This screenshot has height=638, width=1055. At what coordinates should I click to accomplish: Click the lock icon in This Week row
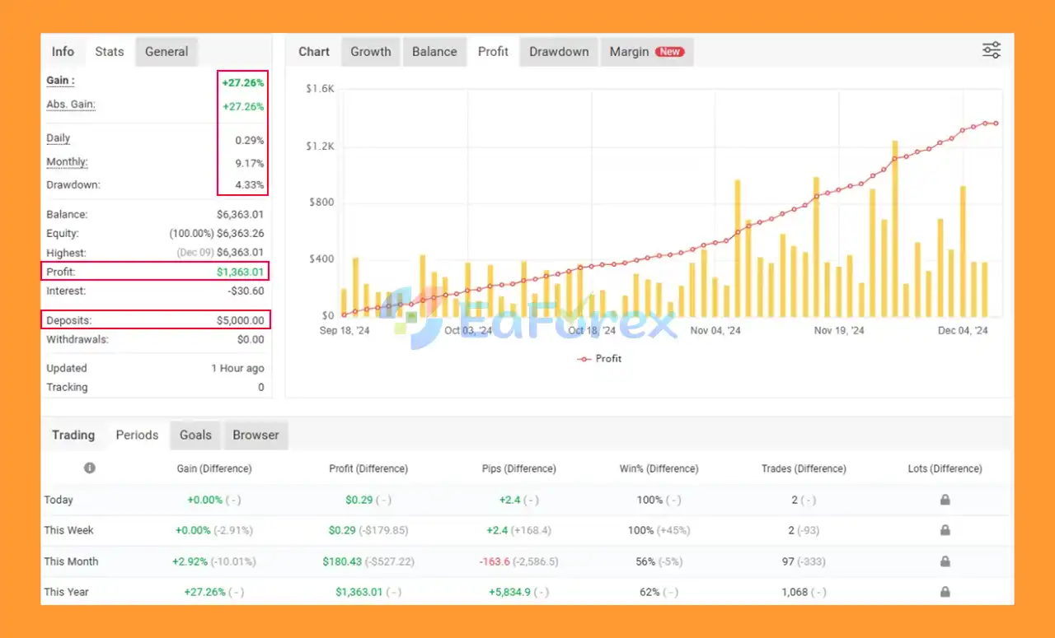[945, 530]
